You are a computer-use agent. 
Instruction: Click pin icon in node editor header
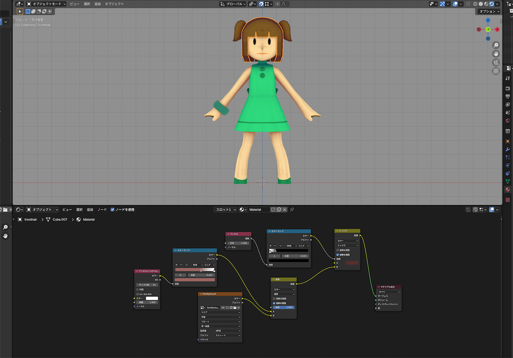click(292, 210)
